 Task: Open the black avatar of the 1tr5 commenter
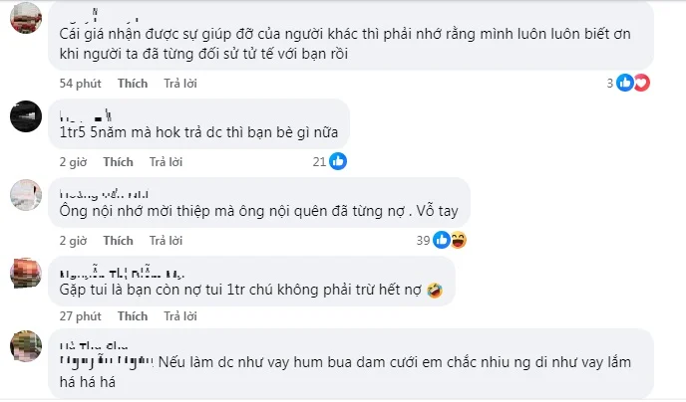[x=26, y=116]
